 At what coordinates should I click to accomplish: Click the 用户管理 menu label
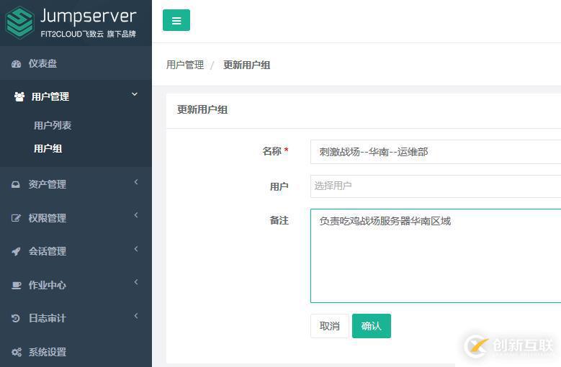[50, 96]
